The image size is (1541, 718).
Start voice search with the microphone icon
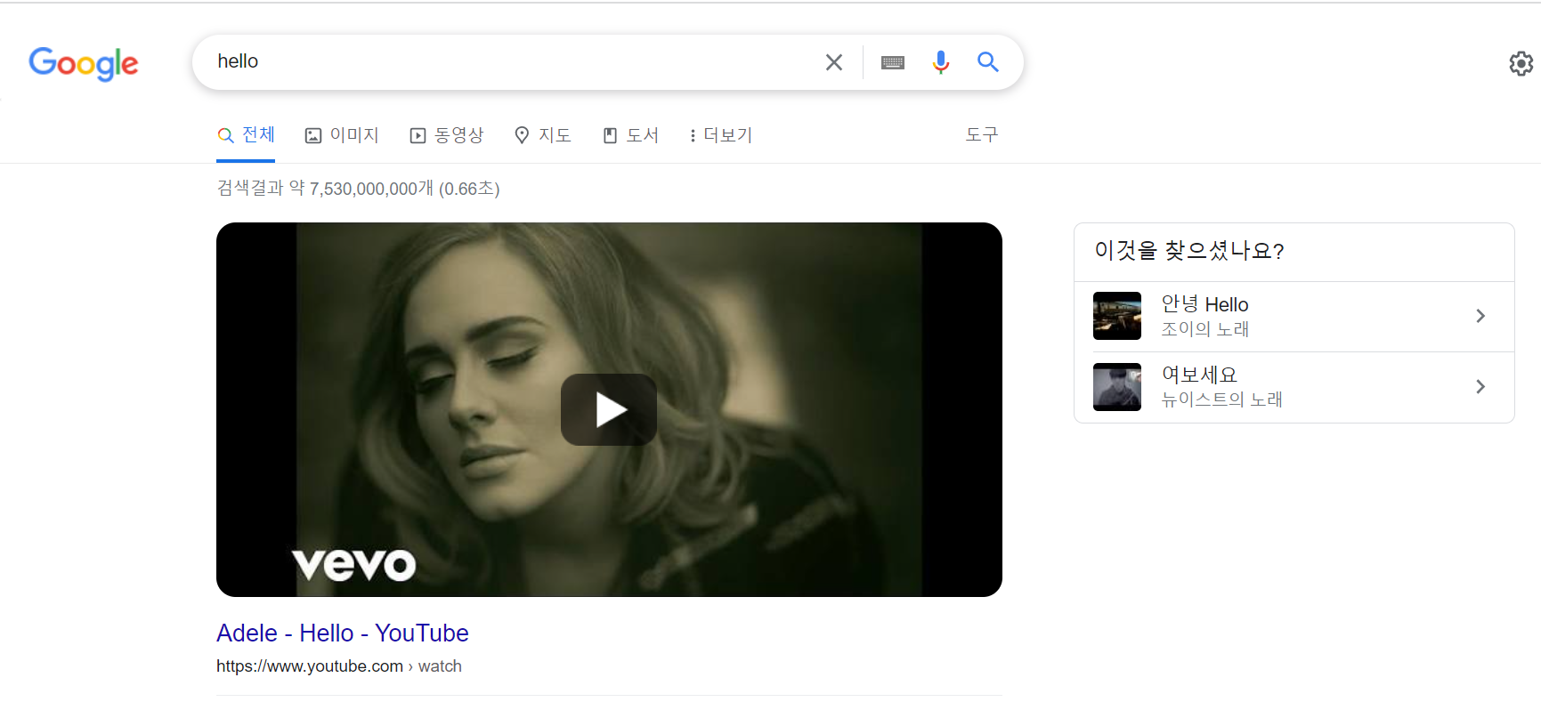(941, 62)
